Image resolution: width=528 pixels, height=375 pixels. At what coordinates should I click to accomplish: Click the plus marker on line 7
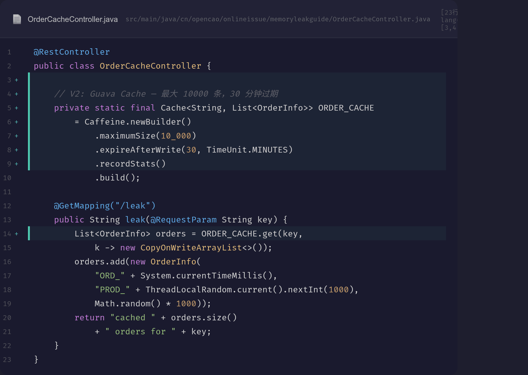pos(17,136)
